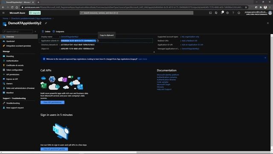Click Add an Application ID URI link
This screenshot has height=154, width=273.
click(192, 44)
